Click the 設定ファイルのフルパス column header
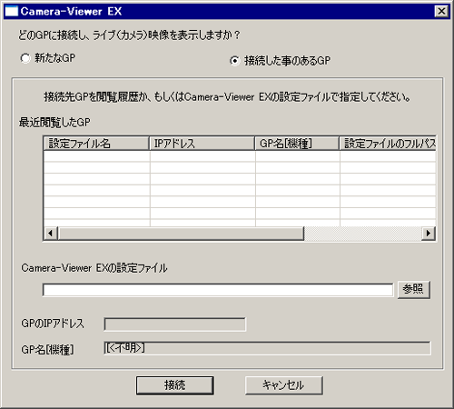The width and height of the screenshot is (454, 409). click(388, 144)
